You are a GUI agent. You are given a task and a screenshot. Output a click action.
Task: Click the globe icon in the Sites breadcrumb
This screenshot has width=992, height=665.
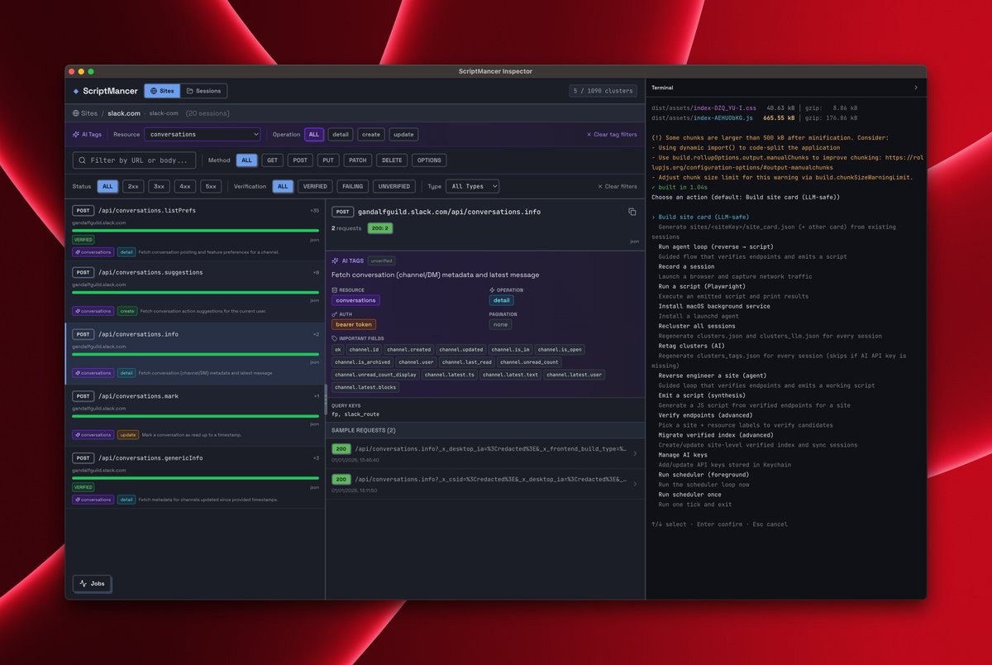(x=76, y=113)
